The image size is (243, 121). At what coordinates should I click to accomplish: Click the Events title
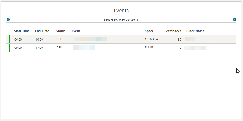[x=121, y=10]
